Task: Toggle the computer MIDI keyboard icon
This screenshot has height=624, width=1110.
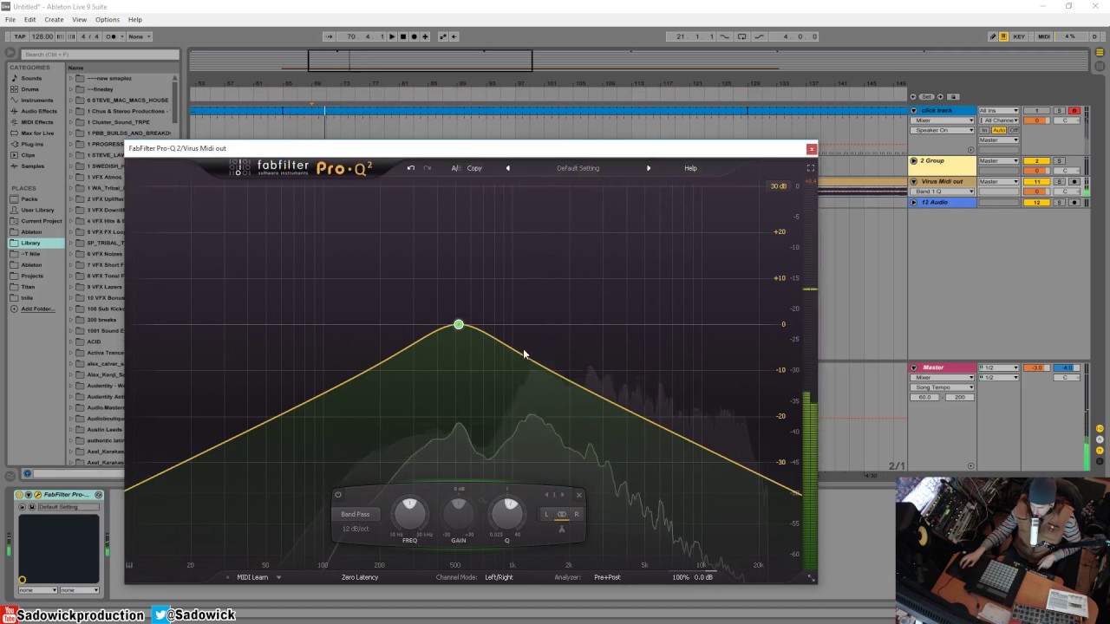Action: [x=1003, y=36]
